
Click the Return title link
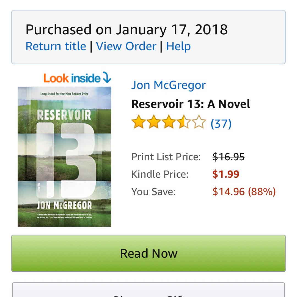tap(56, 46)
